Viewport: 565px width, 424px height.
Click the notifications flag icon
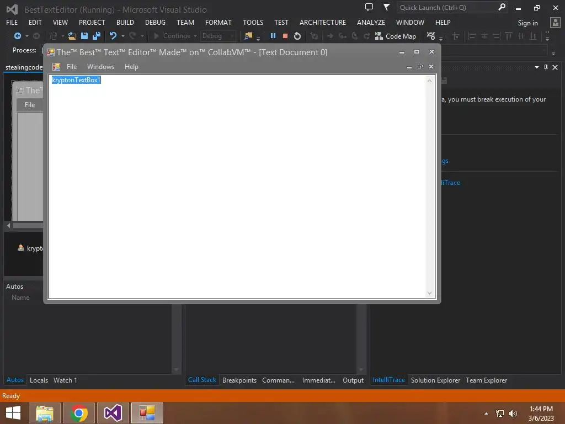click(386, 7)
